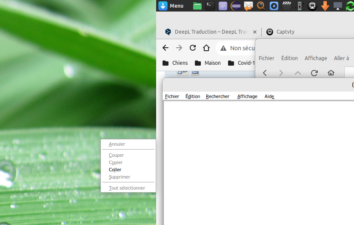Launch the terminal from the top panel
Screen dimensions: 354x225
pos(210,6)
